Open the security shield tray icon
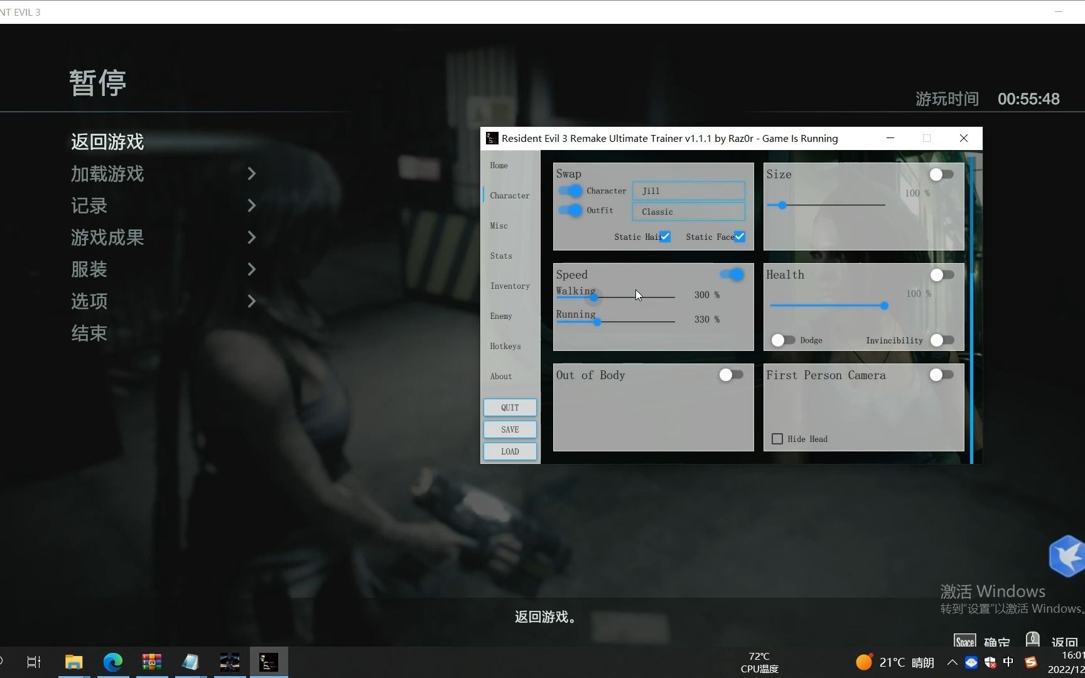 click(x=990, y=662)
